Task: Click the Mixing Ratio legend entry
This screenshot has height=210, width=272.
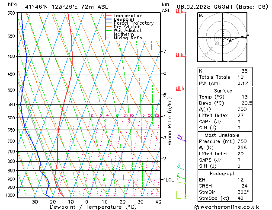Action: pyautogui.click(x=128, y=38)
